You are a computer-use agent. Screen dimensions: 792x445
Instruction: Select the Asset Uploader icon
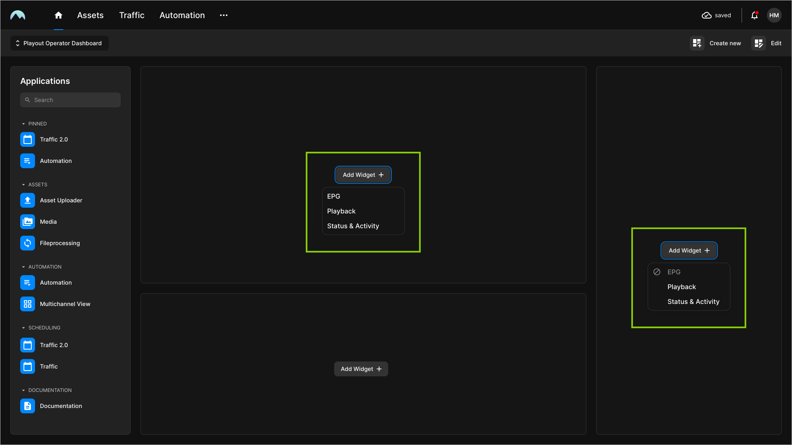(27, 200)
